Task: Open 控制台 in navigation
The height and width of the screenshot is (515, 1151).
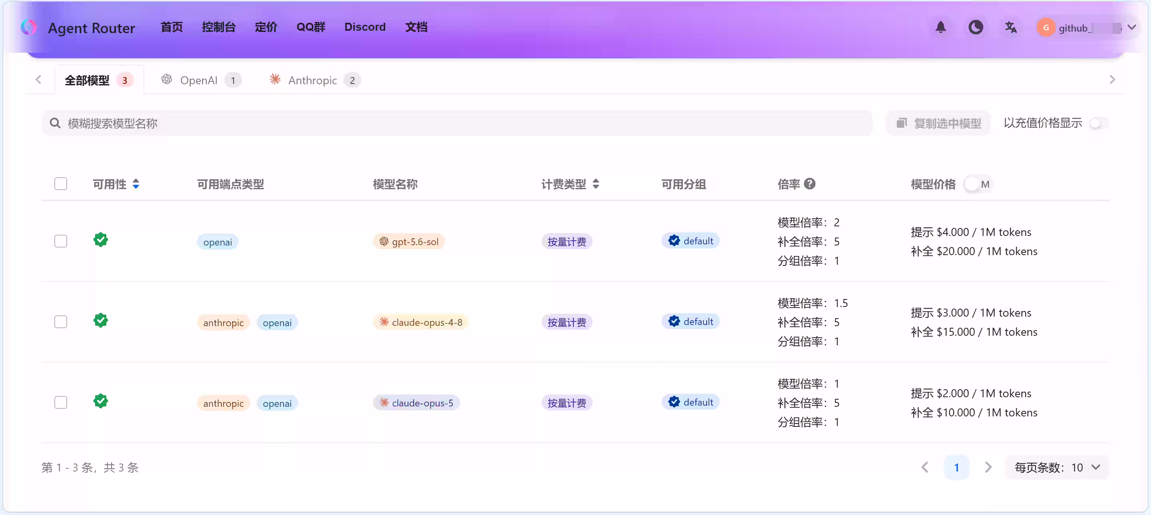Action: coord(219,27)
